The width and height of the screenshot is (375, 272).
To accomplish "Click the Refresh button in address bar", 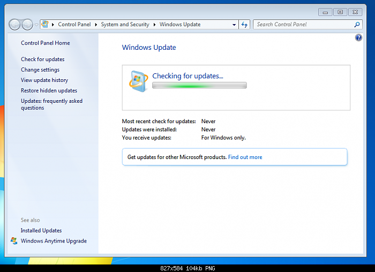I will tap(244, 25).
